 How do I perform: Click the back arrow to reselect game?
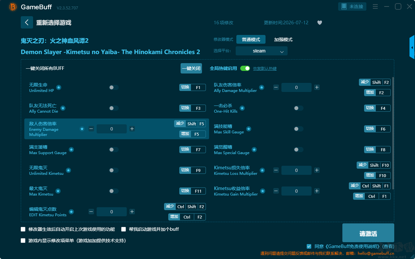[27, 22]
